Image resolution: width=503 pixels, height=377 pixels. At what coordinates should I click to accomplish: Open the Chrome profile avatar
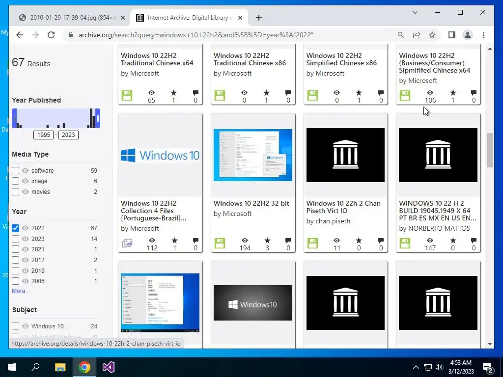click(468, 35)
